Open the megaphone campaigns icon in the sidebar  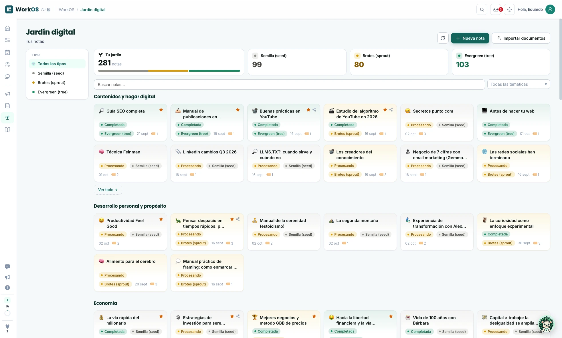point(7,94)
